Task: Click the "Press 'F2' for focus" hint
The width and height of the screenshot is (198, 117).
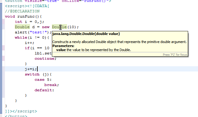Action: (175, 55)
